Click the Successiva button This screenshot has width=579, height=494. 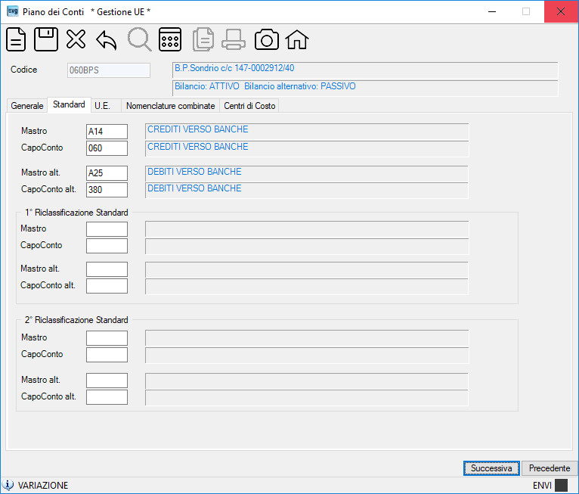(x=491, y=468)
